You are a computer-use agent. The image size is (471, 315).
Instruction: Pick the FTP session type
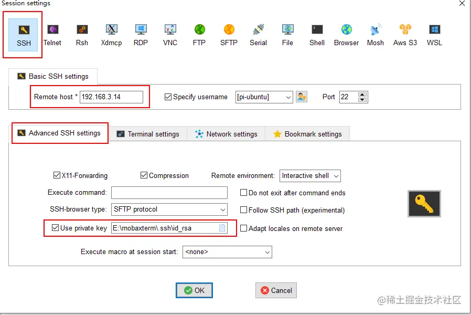click(199, 35)
